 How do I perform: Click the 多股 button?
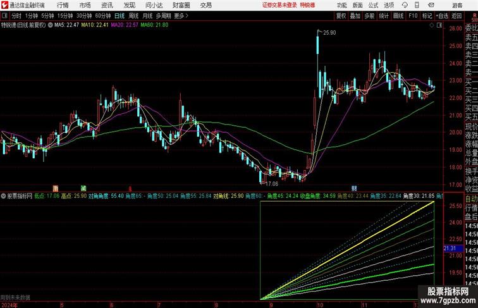tap(369, 16)
